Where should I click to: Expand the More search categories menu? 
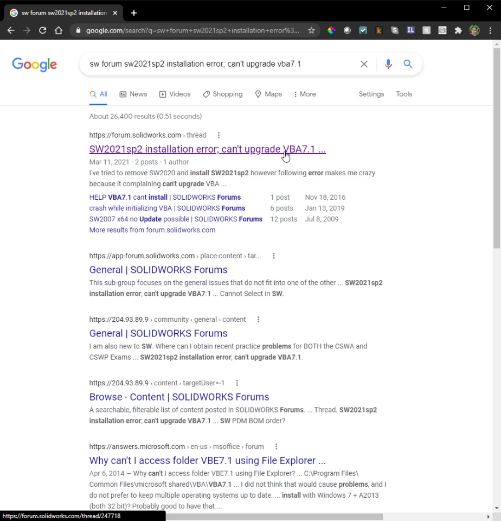pyautogui.click(x=305, y=94)
